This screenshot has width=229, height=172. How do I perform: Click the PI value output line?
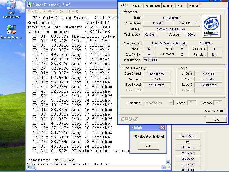pyautogui.click(x=81, y=151)
